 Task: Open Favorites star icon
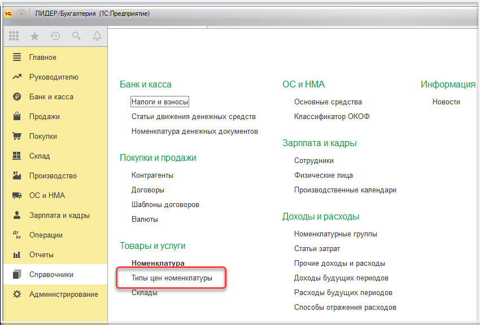coord(34,36)
